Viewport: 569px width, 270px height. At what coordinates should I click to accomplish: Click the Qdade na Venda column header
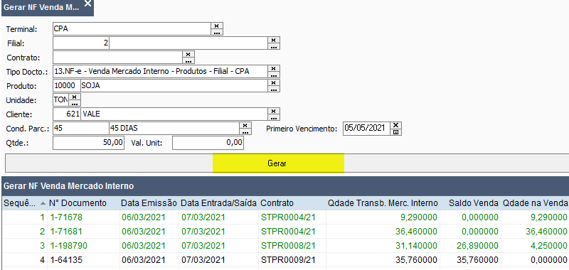[x=535, y=203]
